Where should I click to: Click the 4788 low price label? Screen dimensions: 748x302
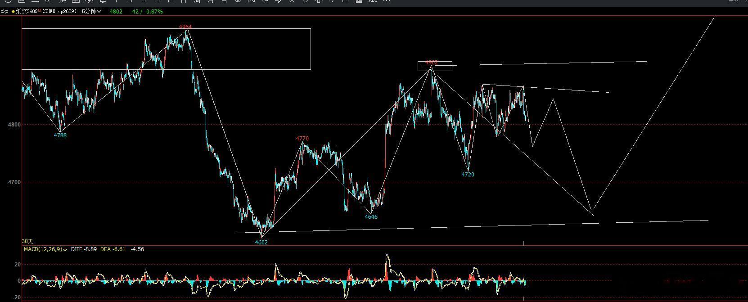tap(60, 135)
